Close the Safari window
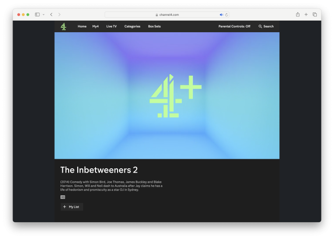This screenshot has width=334, height=239. (x=19, y=14)
